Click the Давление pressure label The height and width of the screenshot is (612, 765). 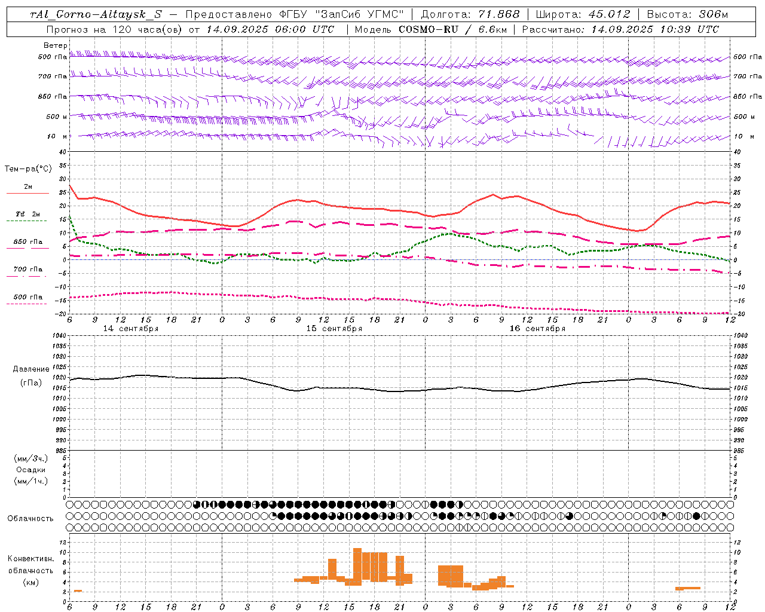pos(31,369)
